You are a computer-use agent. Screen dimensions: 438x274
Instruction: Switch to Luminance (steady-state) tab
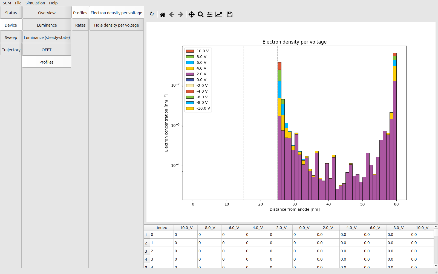click(x=47, y=38)
